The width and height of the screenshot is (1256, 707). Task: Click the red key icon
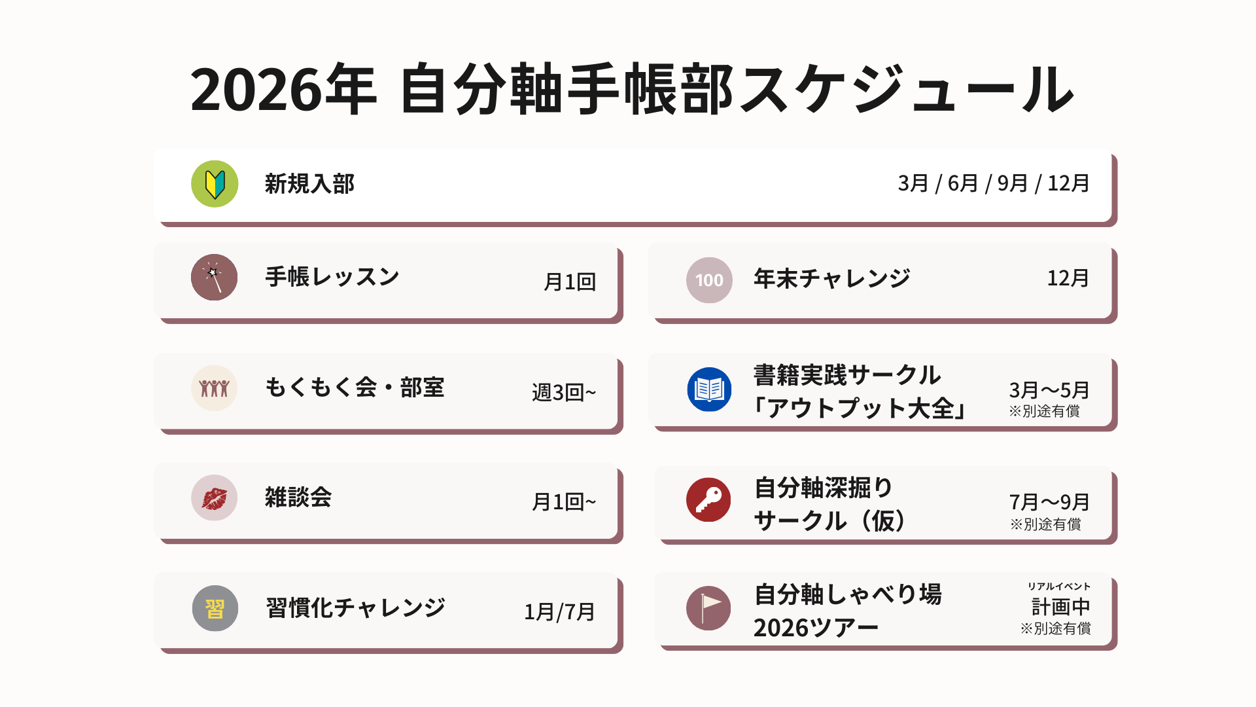point(708,500)
